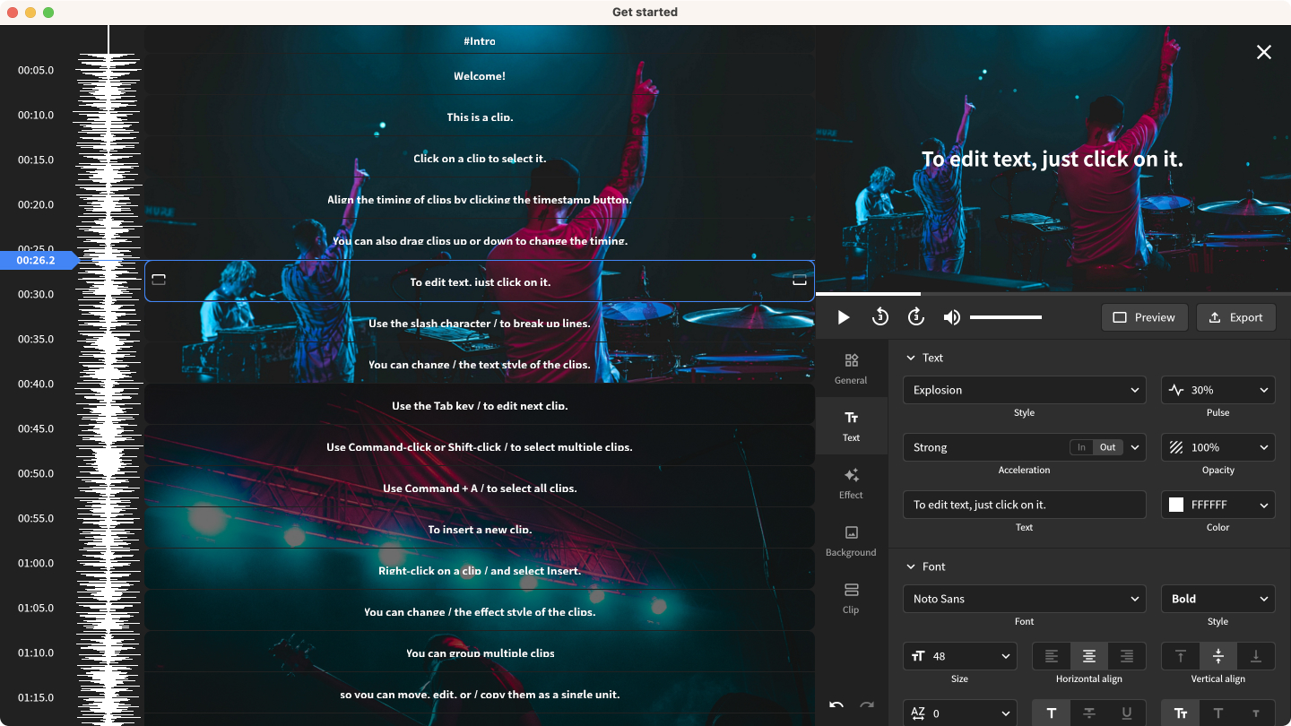Click the Preview button
The width and height of the screenshot is (1291, 726).
tap(1144, 317)
